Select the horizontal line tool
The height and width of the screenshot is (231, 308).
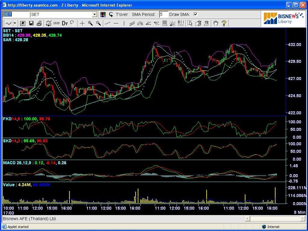116,23
